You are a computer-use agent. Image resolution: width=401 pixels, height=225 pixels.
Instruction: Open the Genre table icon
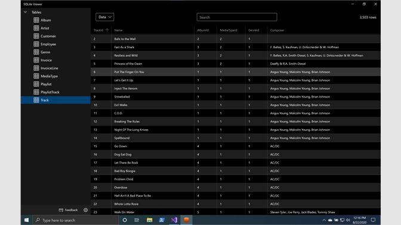(x=36, y=52)
